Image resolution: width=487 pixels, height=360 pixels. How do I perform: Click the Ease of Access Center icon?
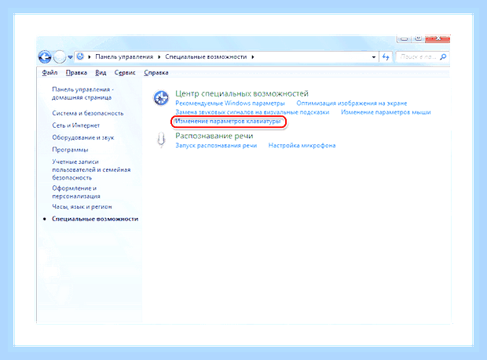click(x=161, y=98)
